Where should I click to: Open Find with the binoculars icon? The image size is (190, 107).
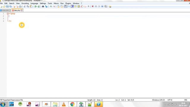click(43, 7)
